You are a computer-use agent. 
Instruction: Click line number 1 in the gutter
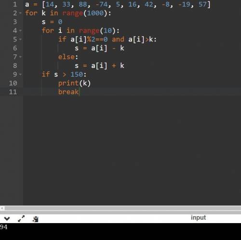[15, 4]
